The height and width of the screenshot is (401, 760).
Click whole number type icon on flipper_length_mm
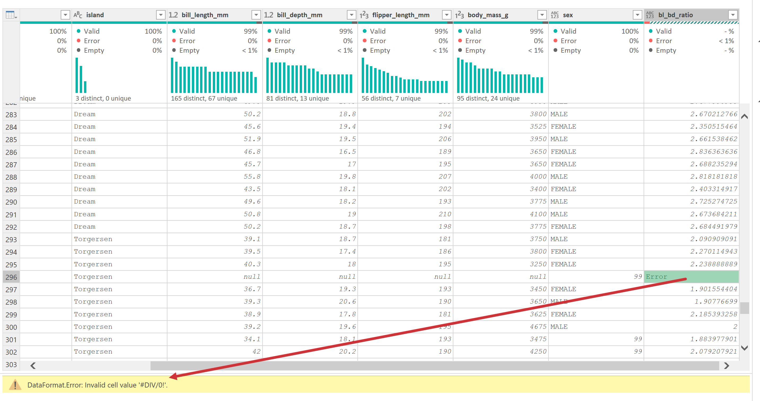[364, 15]
